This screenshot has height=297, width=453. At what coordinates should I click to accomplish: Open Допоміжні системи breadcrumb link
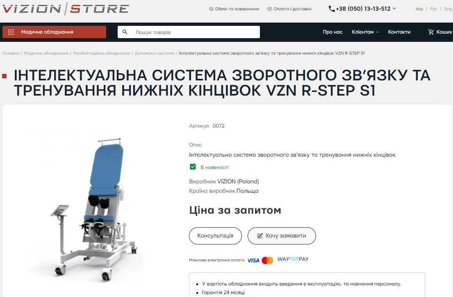(155, 53)
